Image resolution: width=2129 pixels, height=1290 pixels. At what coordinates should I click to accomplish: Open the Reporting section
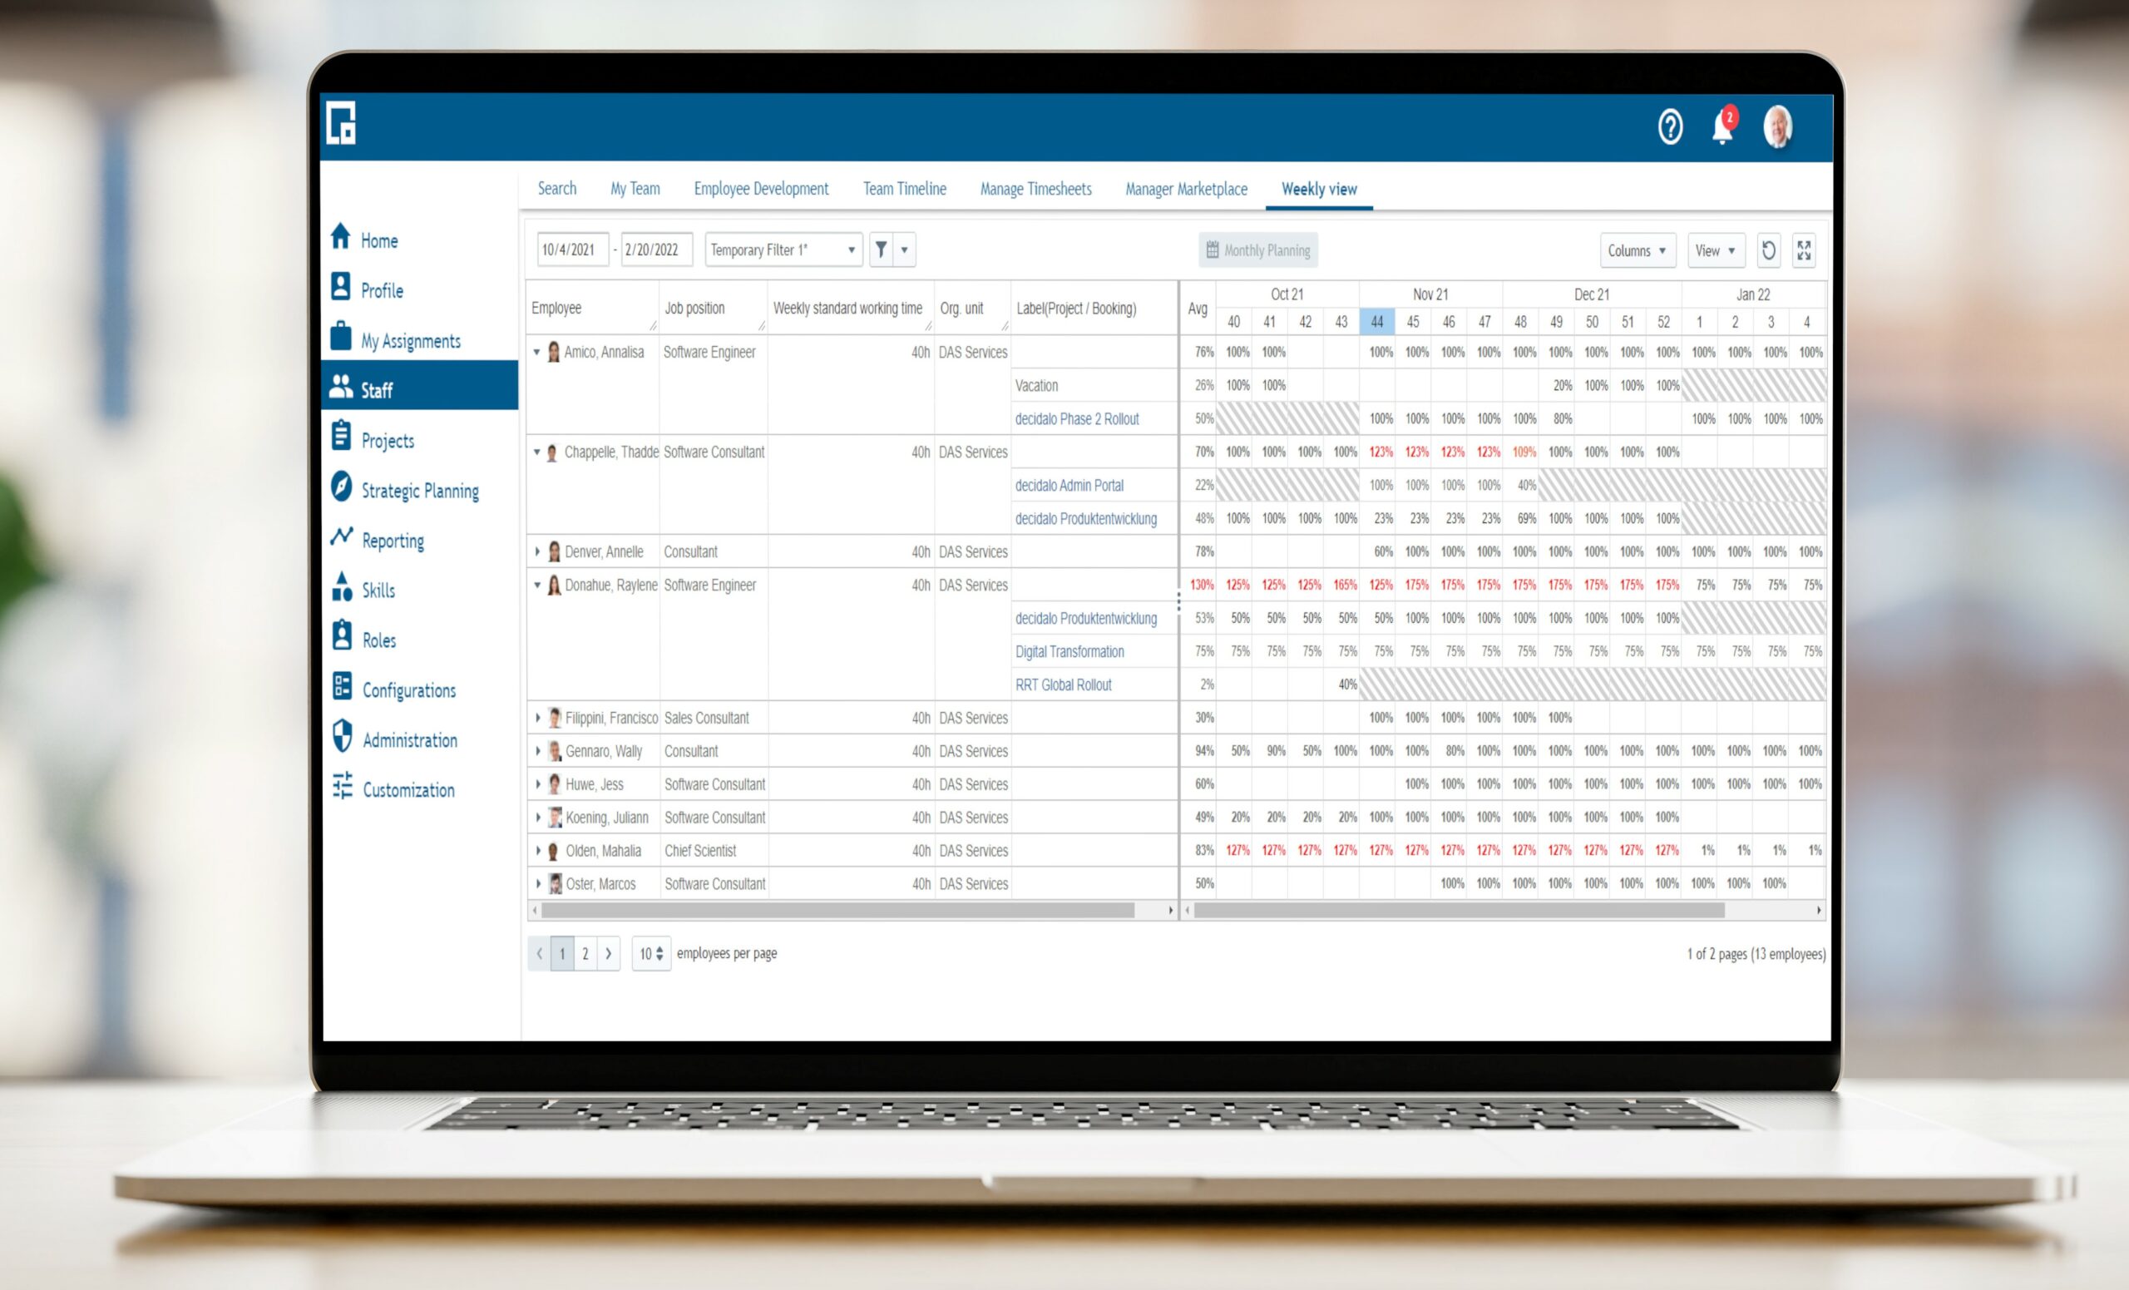(393, 541)
